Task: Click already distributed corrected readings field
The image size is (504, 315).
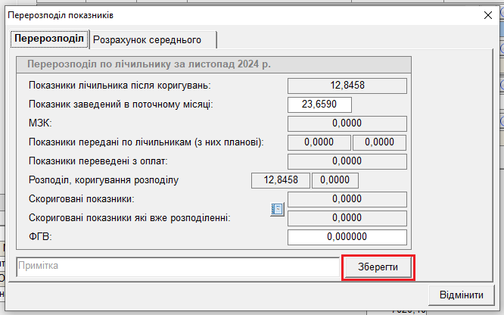Action: click(x=347, y=219)
